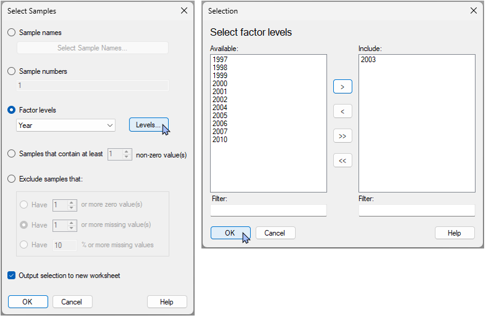Select the Sample names radio option
Image resolution: width=486 pixels, height=318 pixels.
(12, 33)
